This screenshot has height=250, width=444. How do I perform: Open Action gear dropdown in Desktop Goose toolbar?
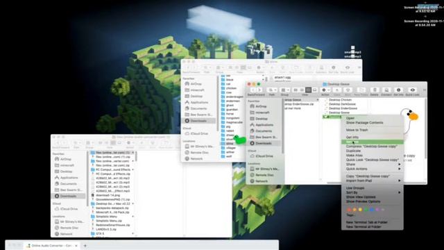click(x=325, y=90)
